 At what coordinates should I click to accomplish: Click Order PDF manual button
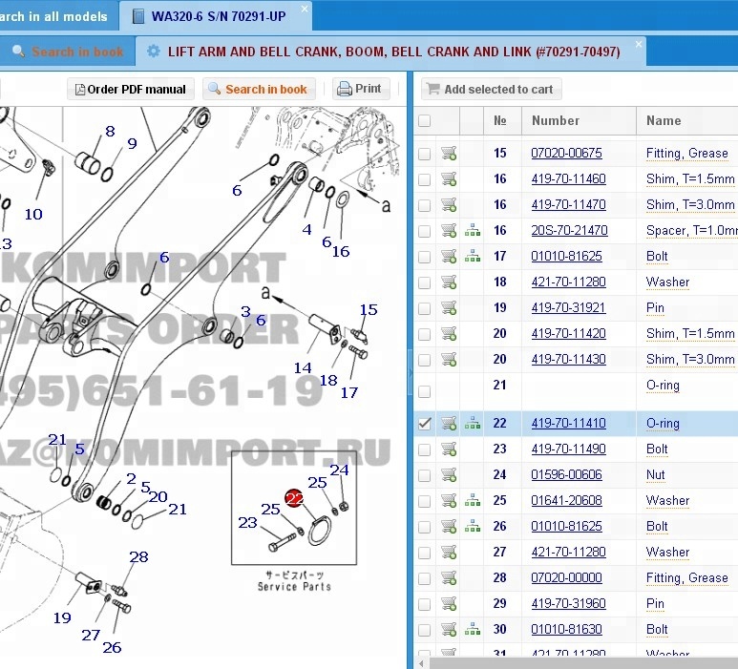coord(131,89)
